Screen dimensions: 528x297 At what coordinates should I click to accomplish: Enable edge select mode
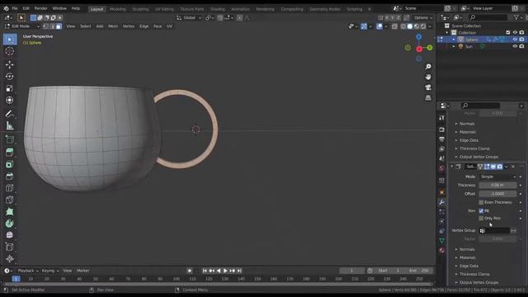(52, 26)
